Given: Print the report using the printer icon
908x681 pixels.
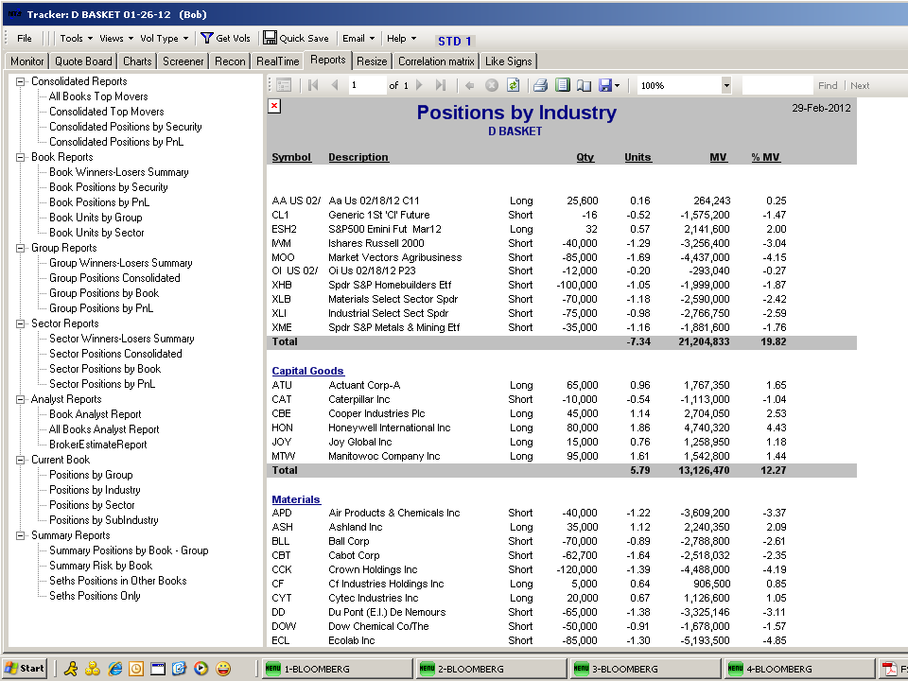Looking at the screenshot, I should click(x=540, y=86).
